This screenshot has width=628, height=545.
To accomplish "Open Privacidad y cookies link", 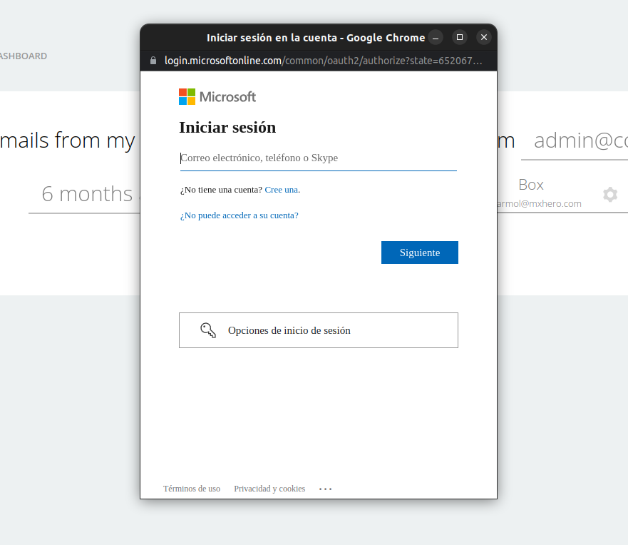I will (x=269, y=489).
